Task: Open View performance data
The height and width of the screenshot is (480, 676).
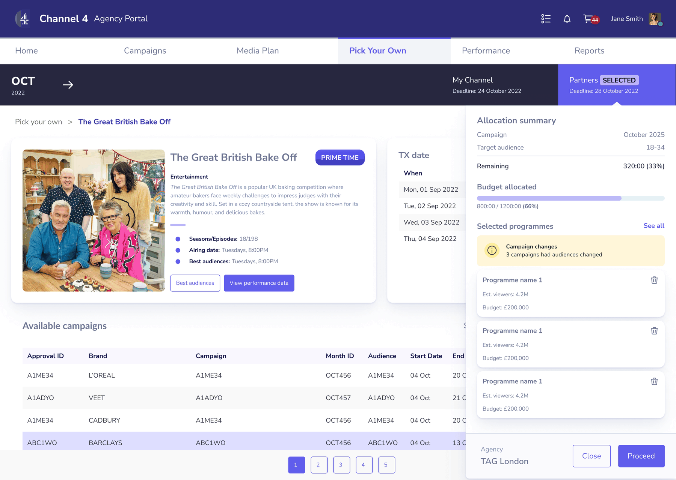Action: pos(259,283)
